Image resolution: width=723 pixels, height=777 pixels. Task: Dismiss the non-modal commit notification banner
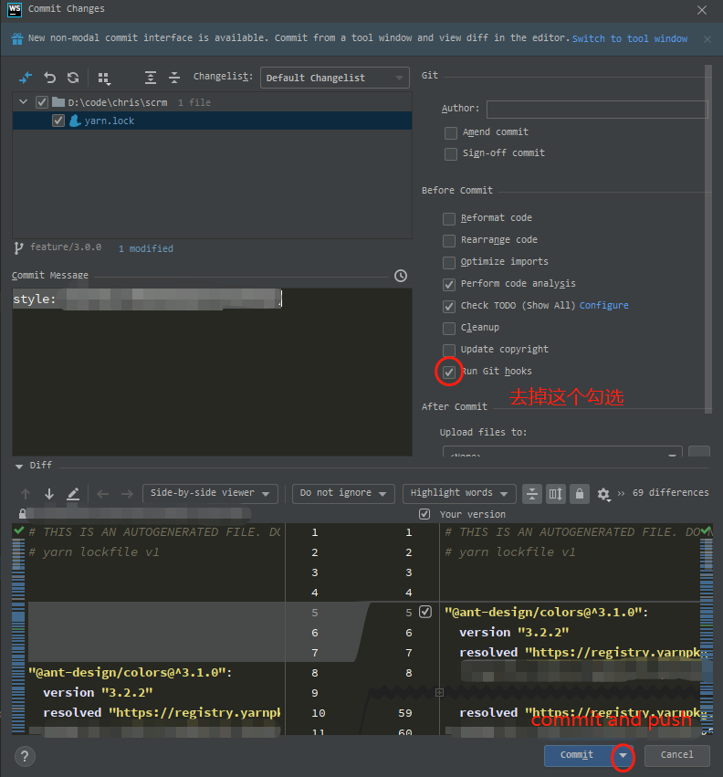tap(707, 39)
